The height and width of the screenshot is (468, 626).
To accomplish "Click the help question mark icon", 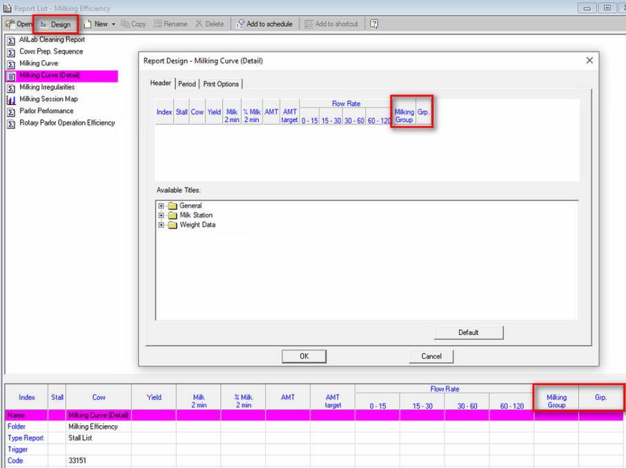I will click(374, 24).
